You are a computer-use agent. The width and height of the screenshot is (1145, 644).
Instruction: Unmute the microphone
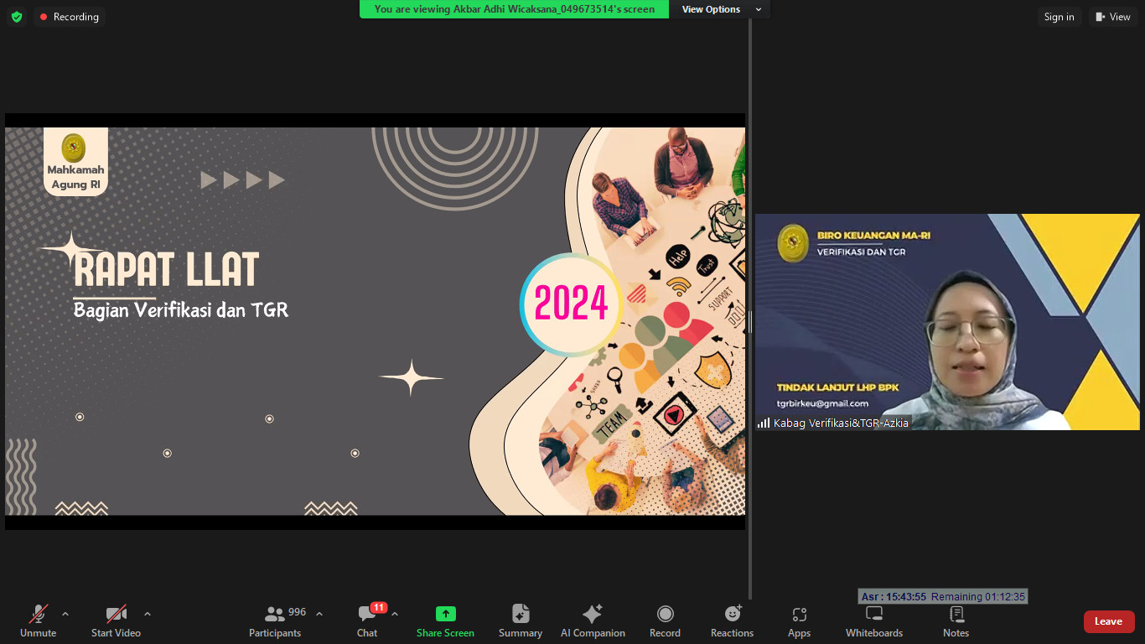click(x=38, y=621)
